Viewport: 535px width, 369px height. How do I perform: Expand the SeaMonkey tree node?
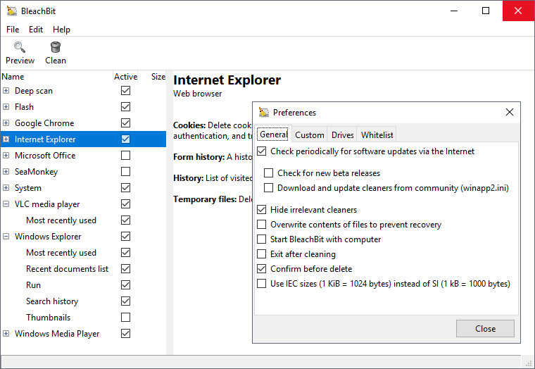[x=6, y=172]
